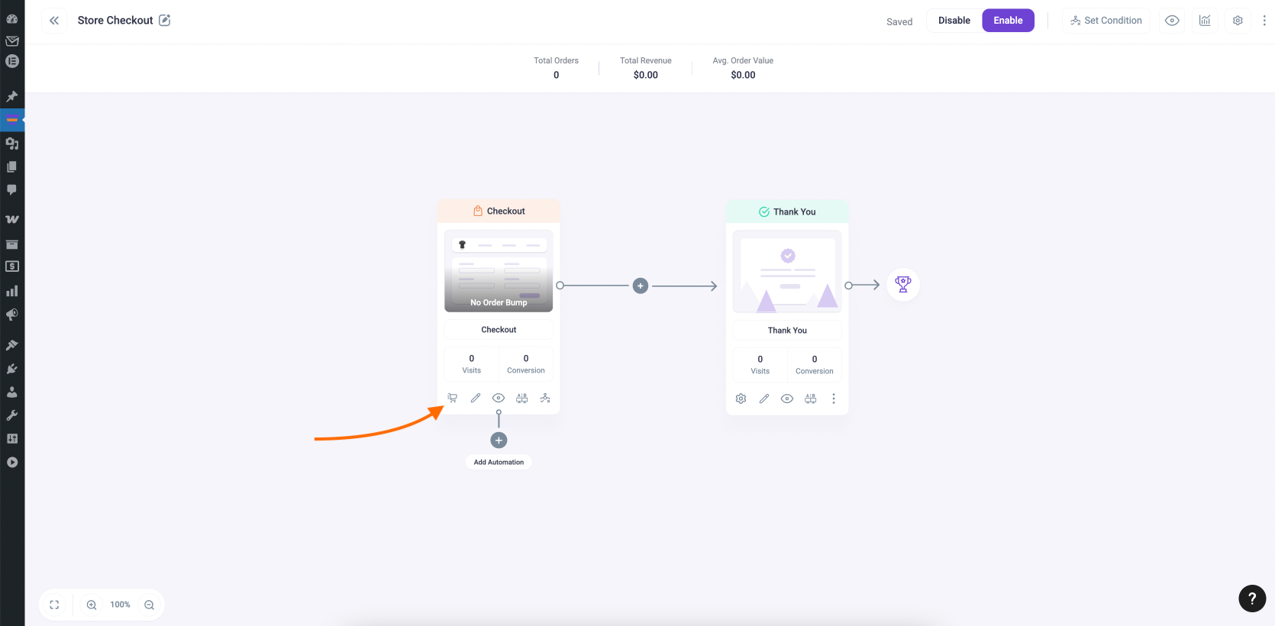1275x626 pixels.
Task: Click the Enable button
Action: pos(1008,21)
